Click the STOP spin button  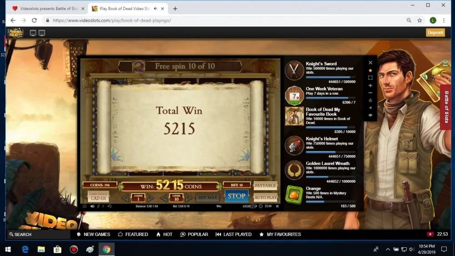[x=236, y=196]
